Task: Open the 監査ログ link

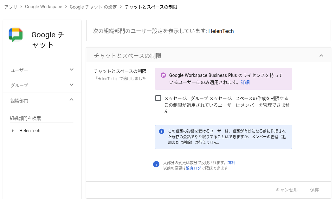Action: click(193, 168)
